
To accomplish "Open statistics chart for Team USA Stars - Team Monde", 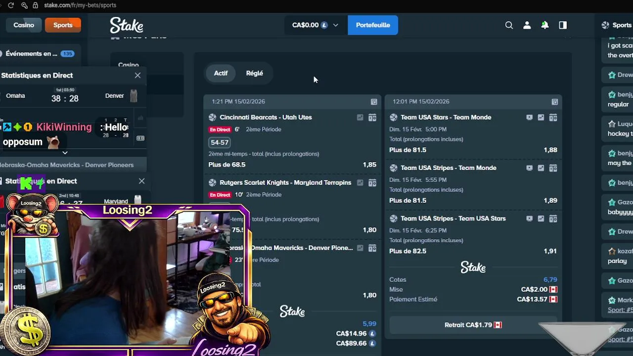I will coord(541,117).
